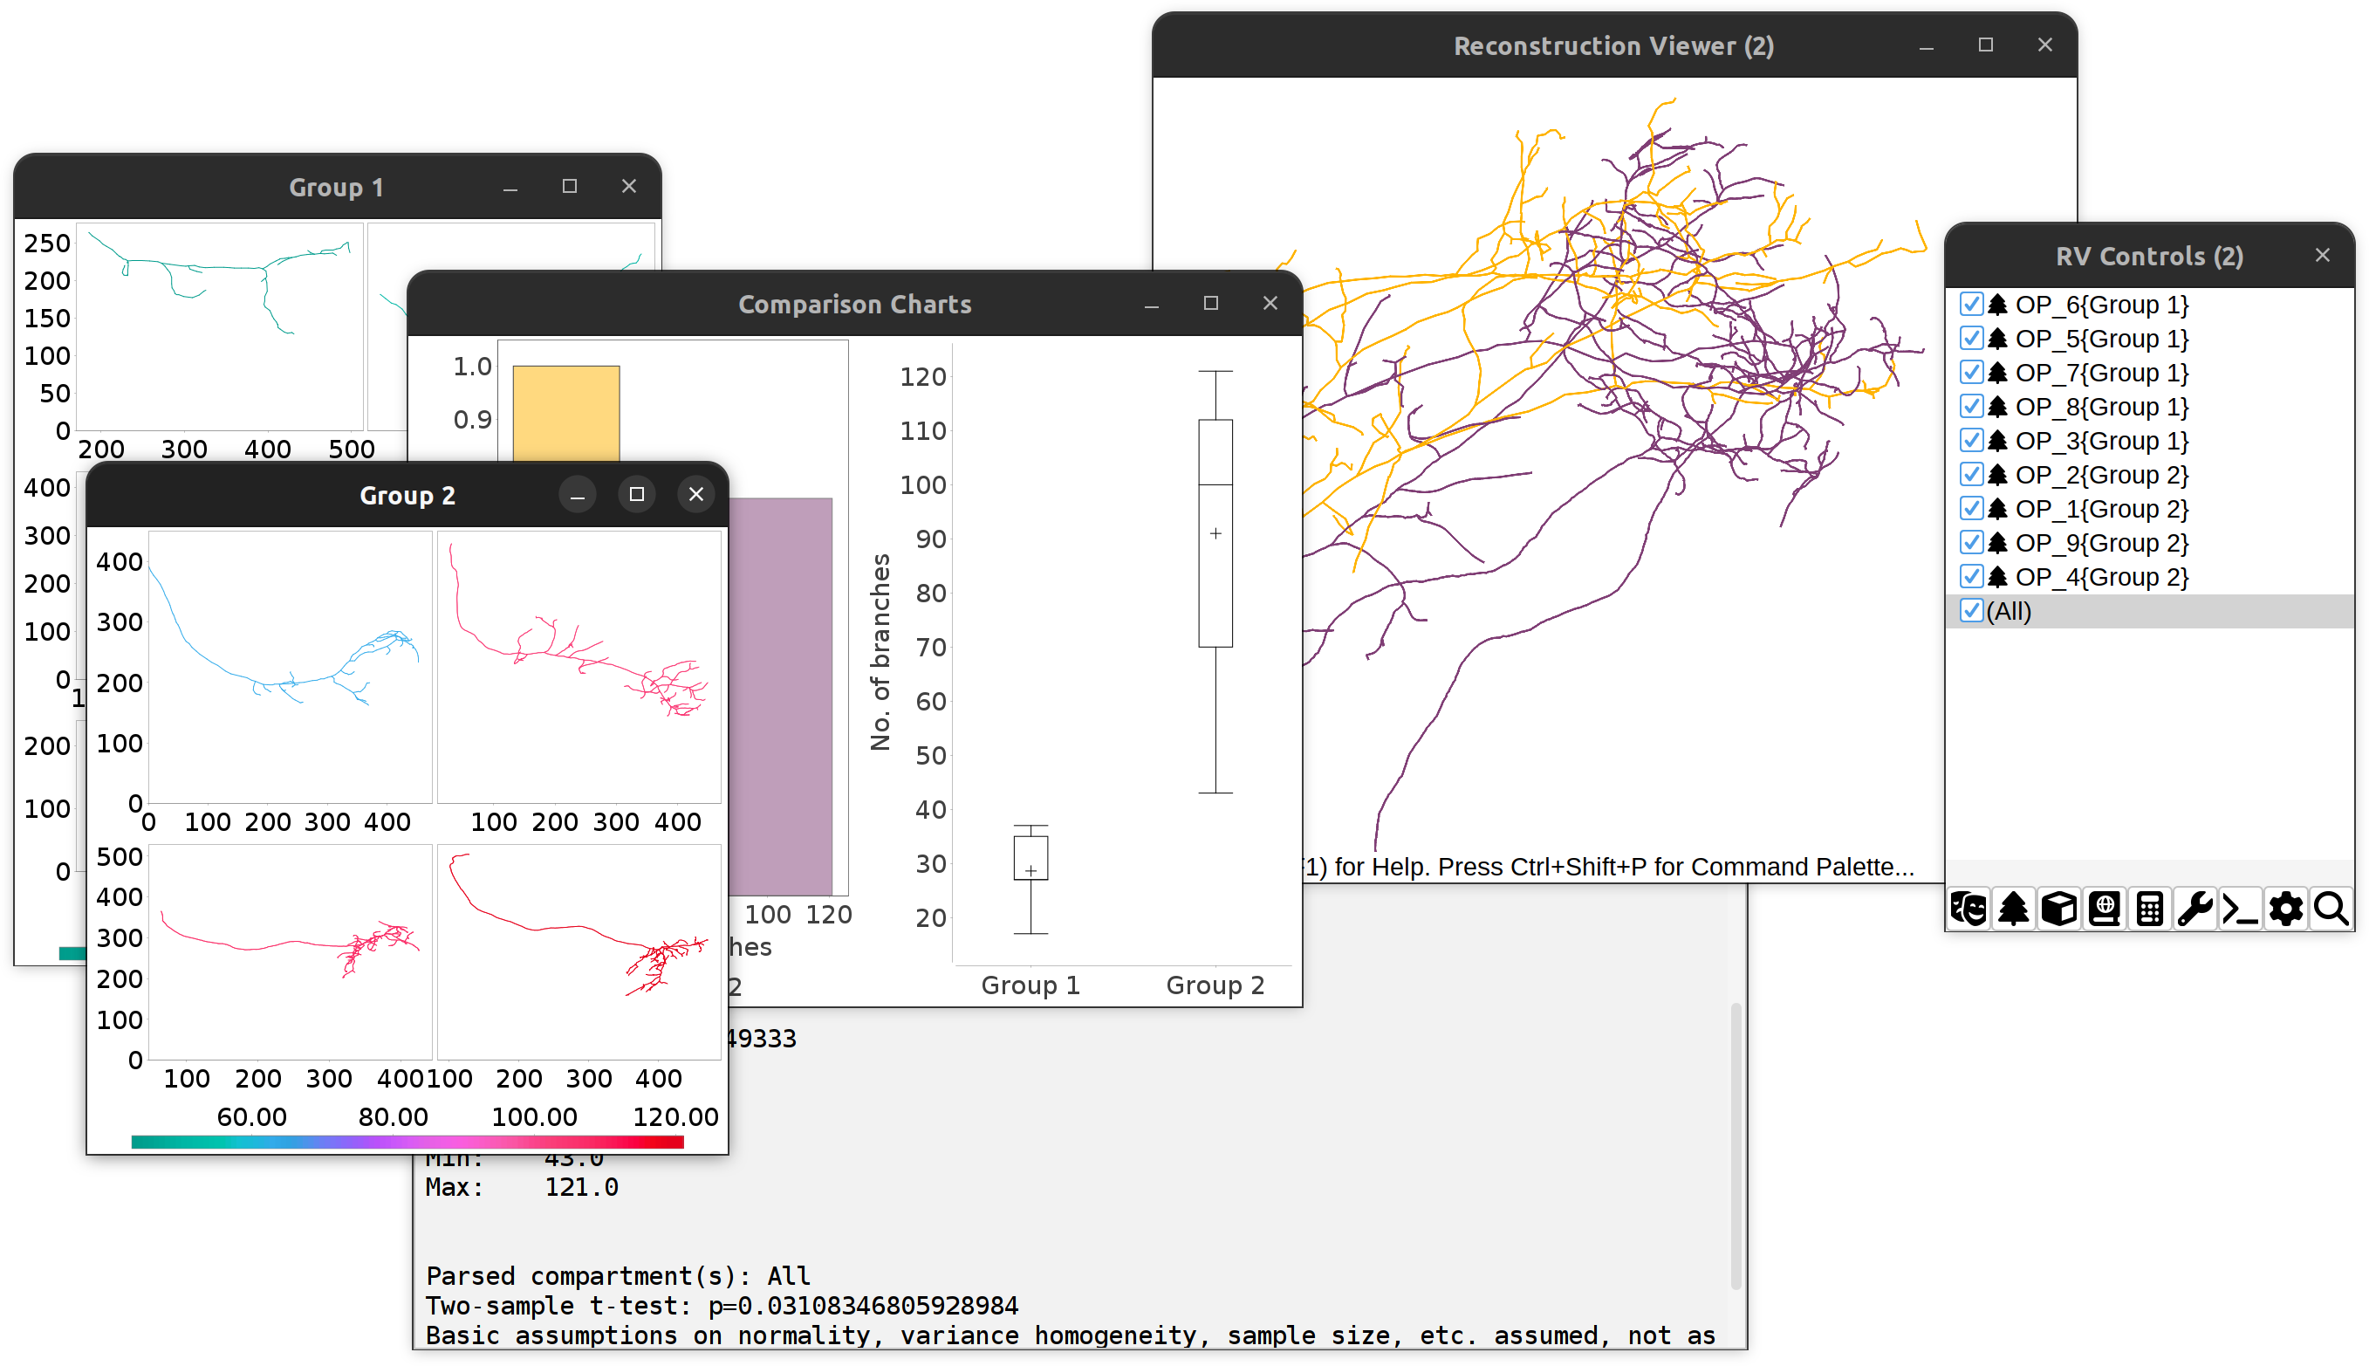Click the tree icon beside OP_1{Group 2}
Viewport: 2369px width, 1366px height.
1998,509
